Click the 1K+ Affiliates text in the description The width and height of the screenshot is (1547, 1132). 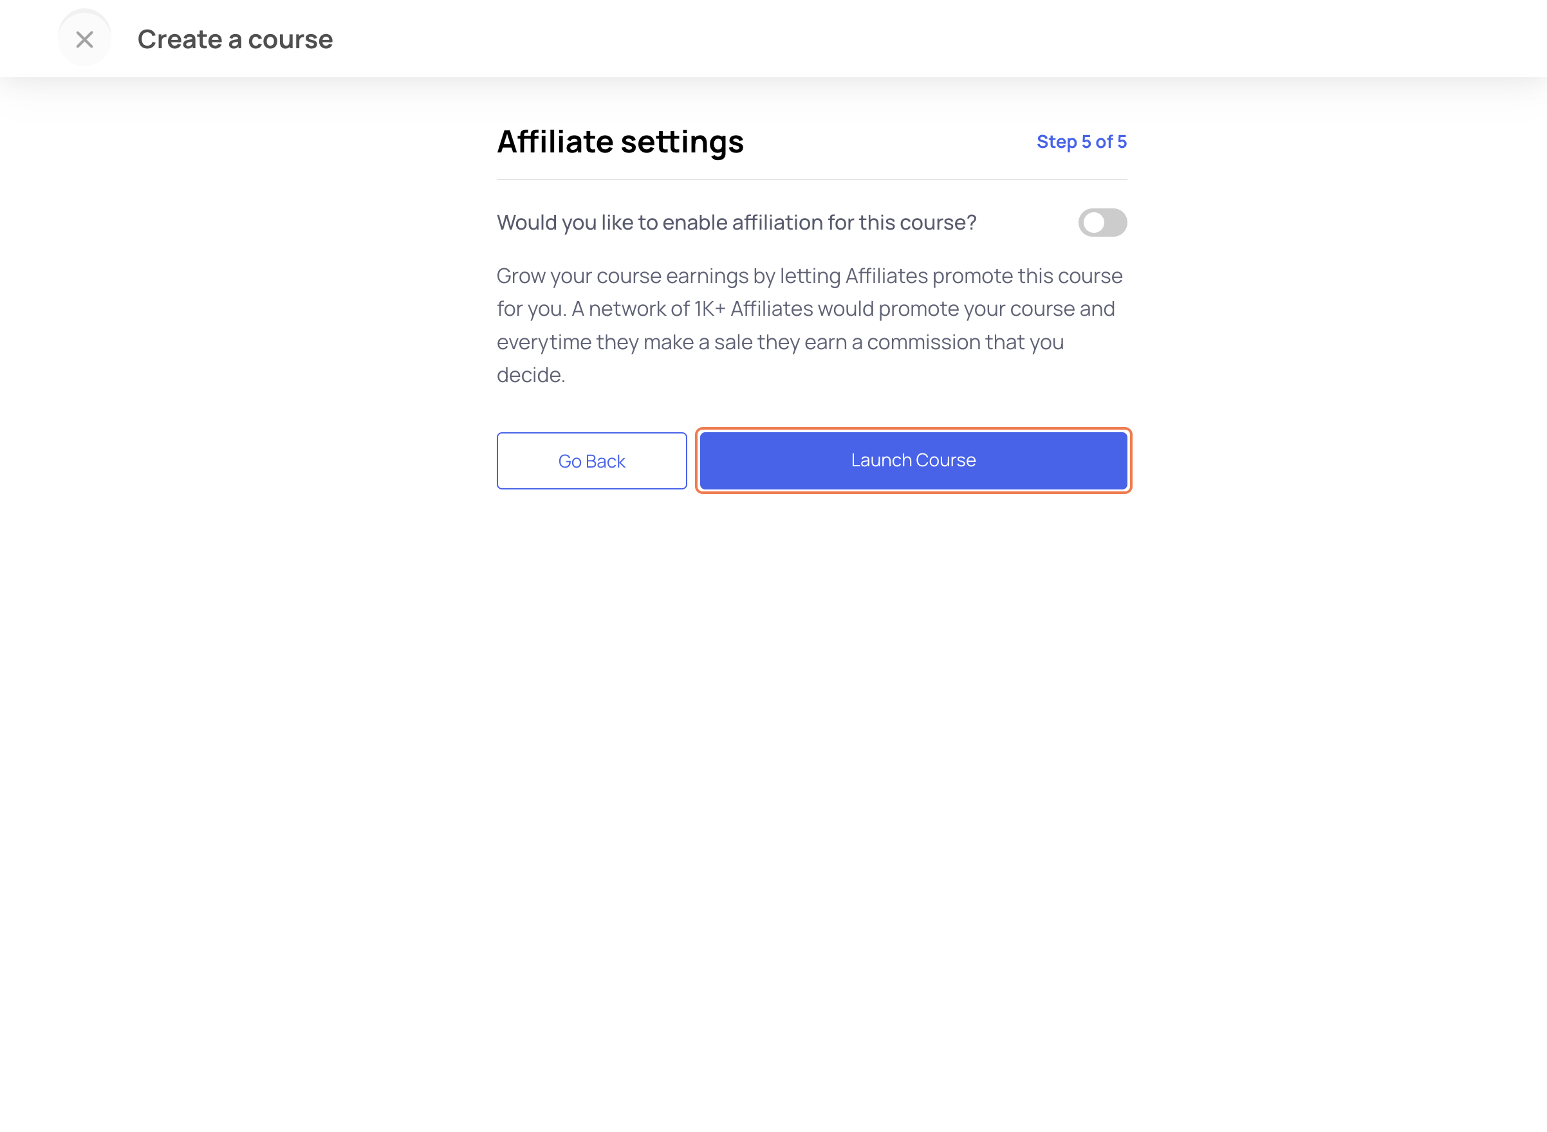(x=754, y=308)
